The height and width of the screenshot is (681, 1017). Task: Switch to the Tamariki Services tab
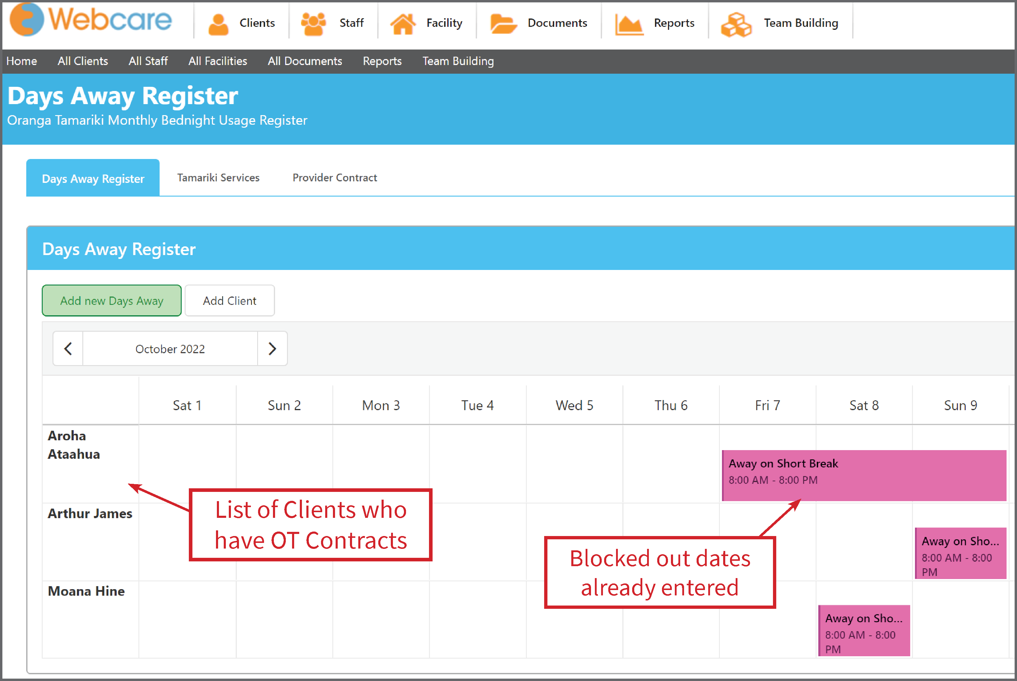point(218,178)
